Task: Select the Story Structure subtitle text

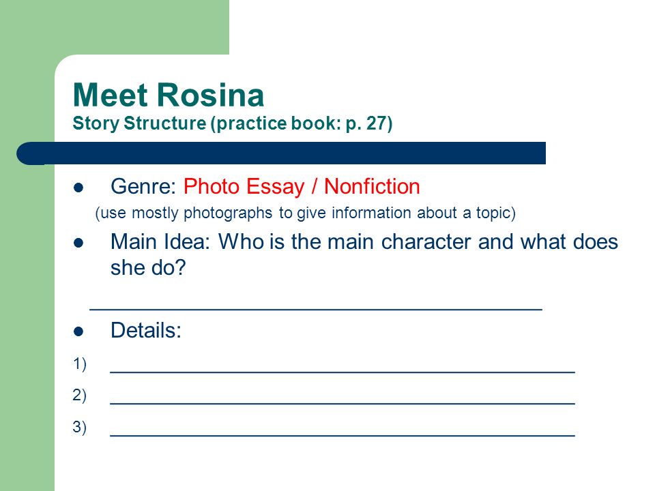Action: [233, 123]
